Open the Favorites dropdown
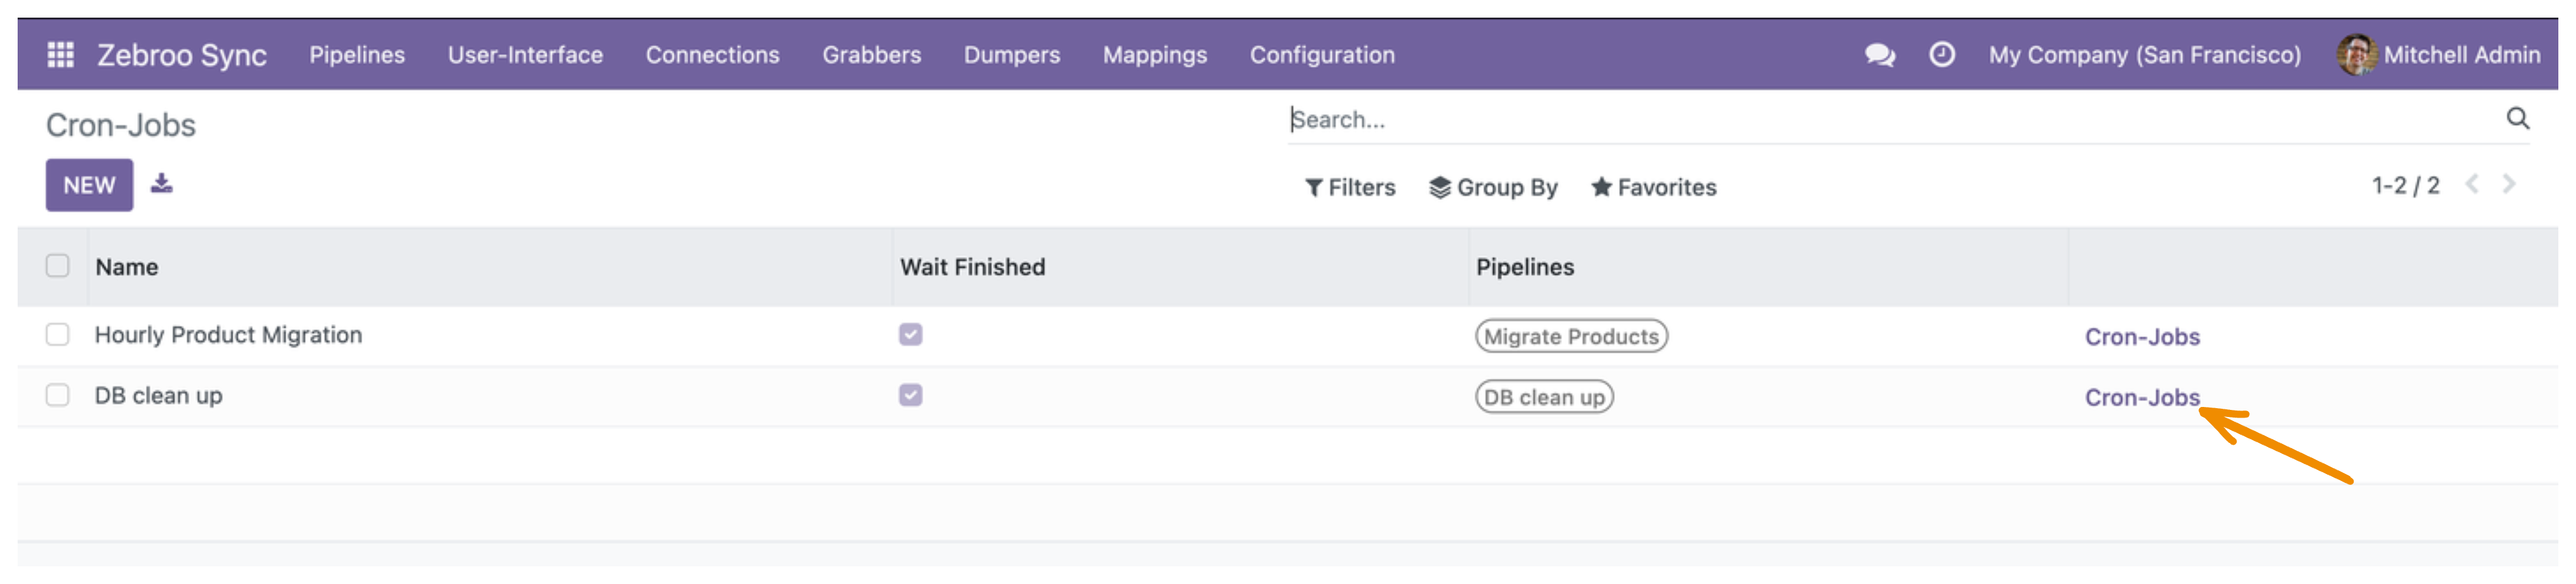This screenshot has height=584, width=2576. pos(1653,187)
